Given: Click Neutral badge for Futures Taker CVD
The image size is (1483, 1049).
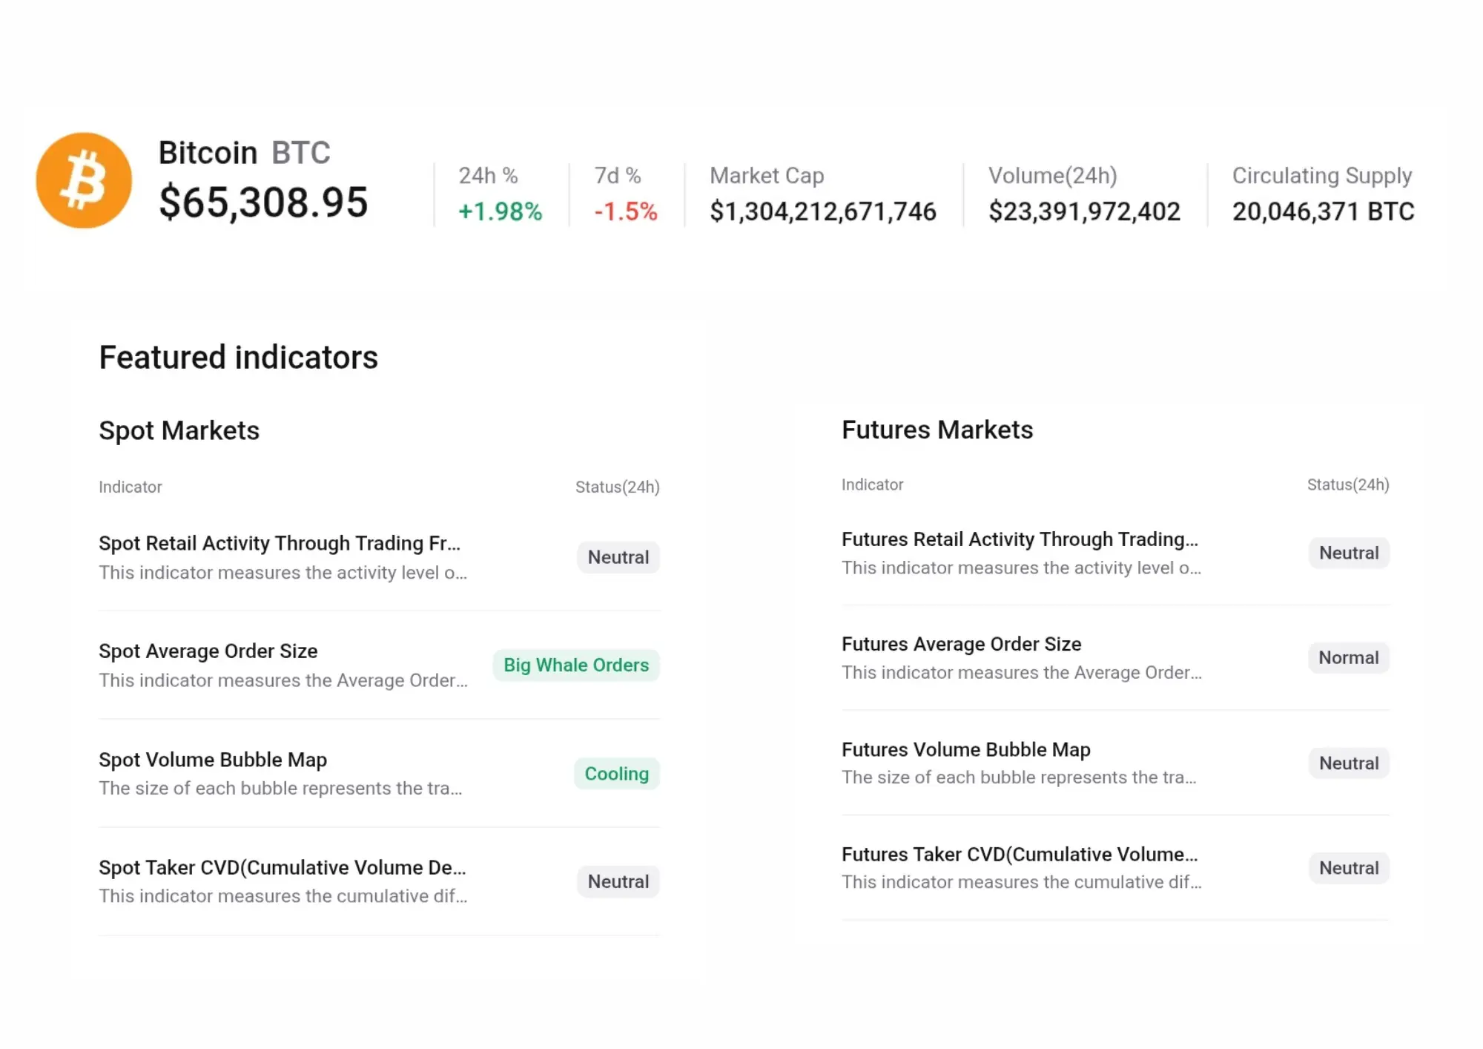Looking at the screenshot, I should pyautogui.click(x=1349, y=868).
